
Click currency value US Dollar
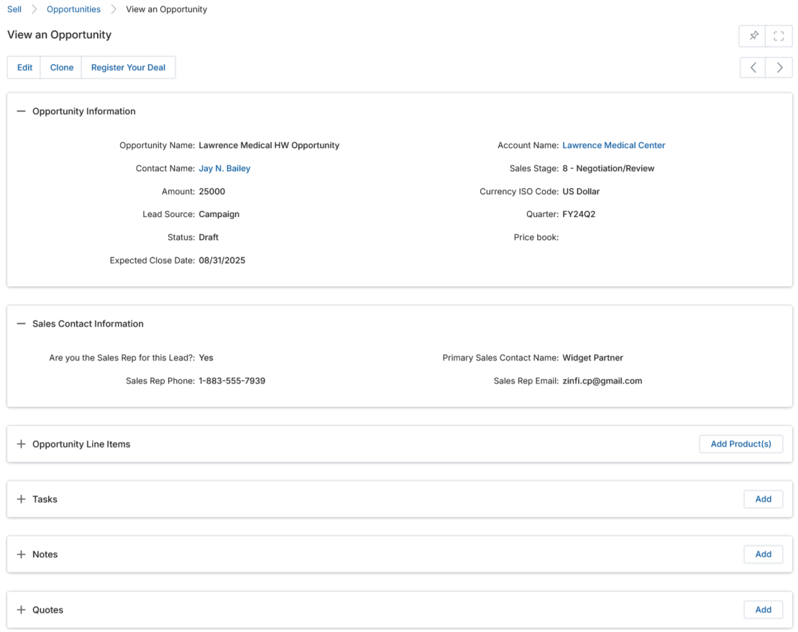pos(581,192)
